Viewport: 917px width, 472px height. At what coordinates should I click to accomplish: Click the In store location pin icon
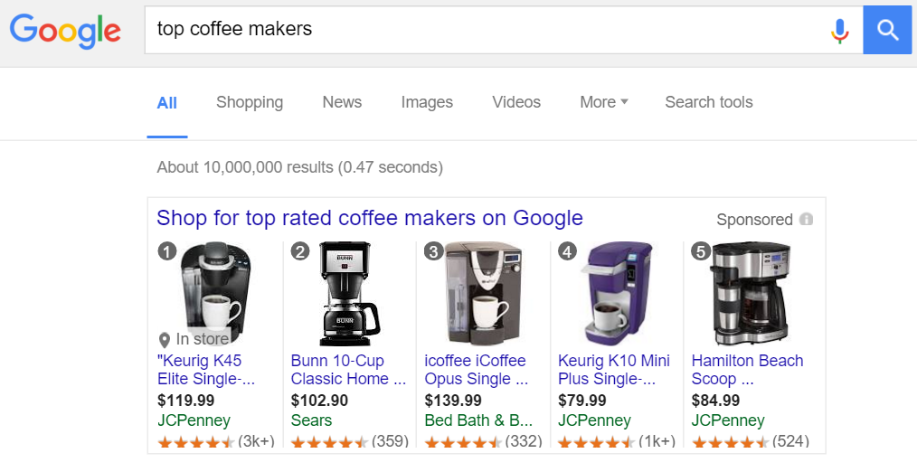click(x=165, y=340)
